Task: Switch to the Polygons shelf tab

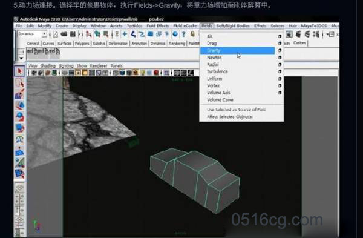Action: pos(82,44)
